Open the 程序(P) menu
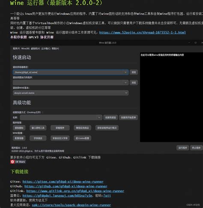 pos(16,48)
